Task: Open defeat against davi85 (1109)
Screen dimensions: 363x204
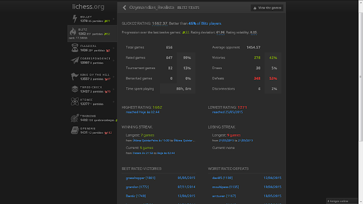Action: 222,178
